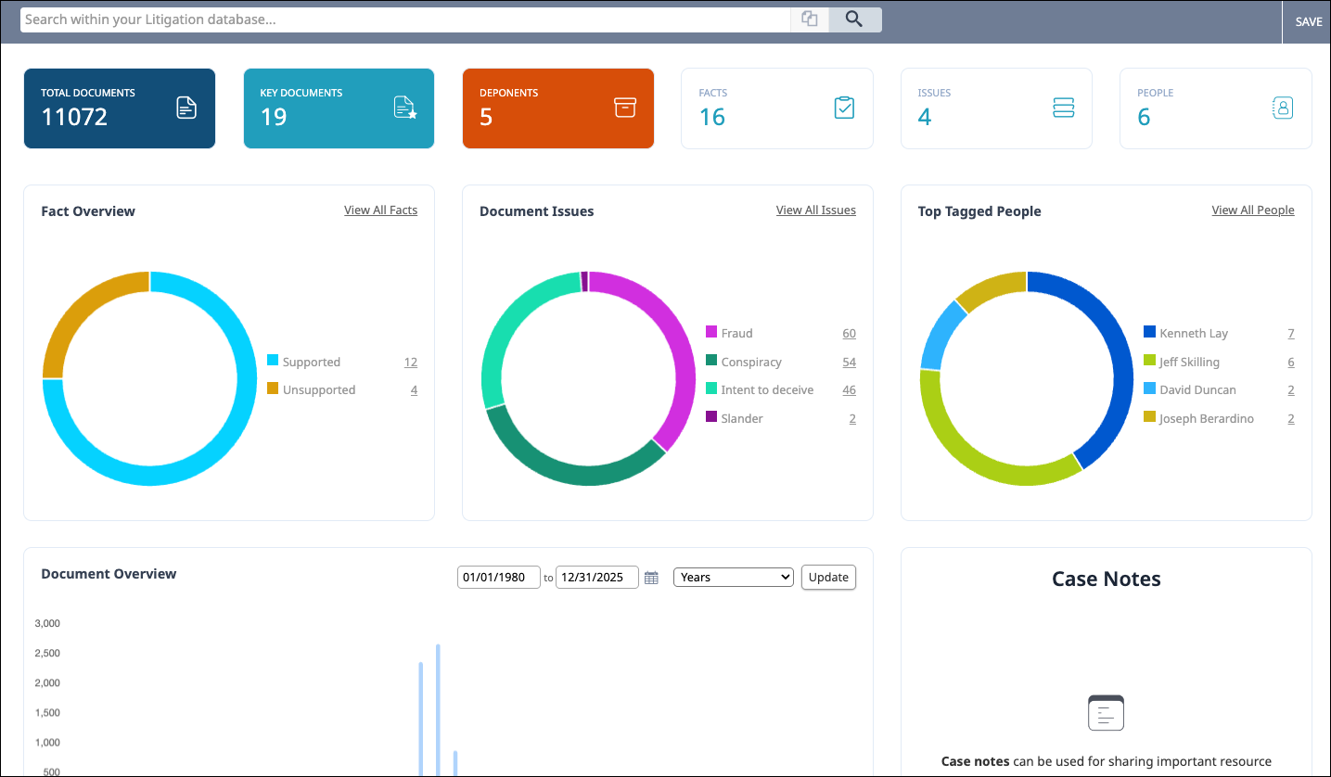The width and height of the screenshot is (1331, 777).
Task: Open the Total Documents 11072 card
Action: 120,108
